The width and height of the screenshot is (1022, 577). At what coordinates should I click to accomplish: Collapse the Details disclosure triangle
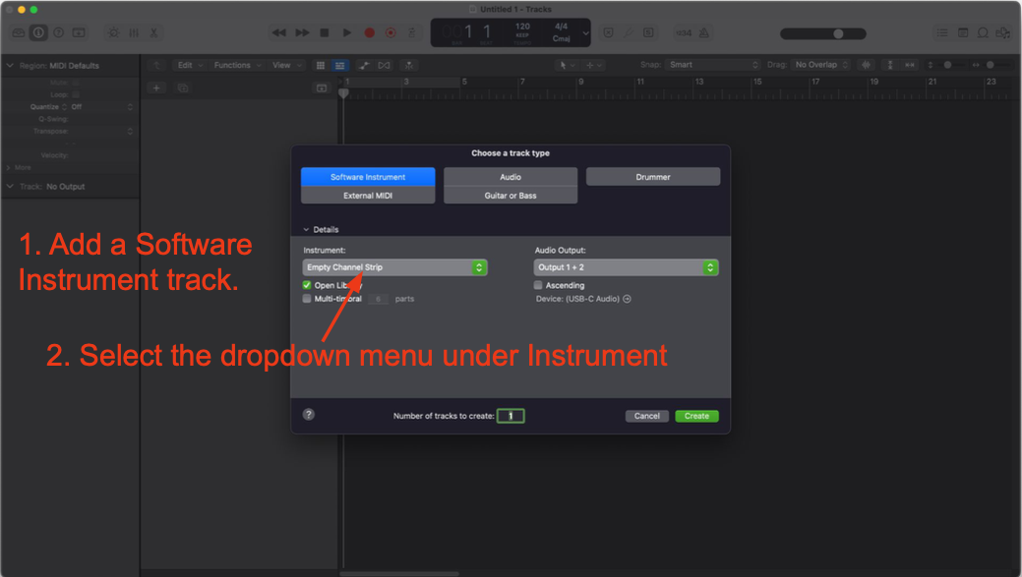coord(306,230)
